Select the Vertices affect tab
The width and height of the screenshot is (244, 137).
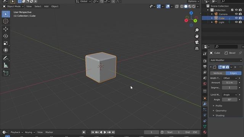[218, 73]
